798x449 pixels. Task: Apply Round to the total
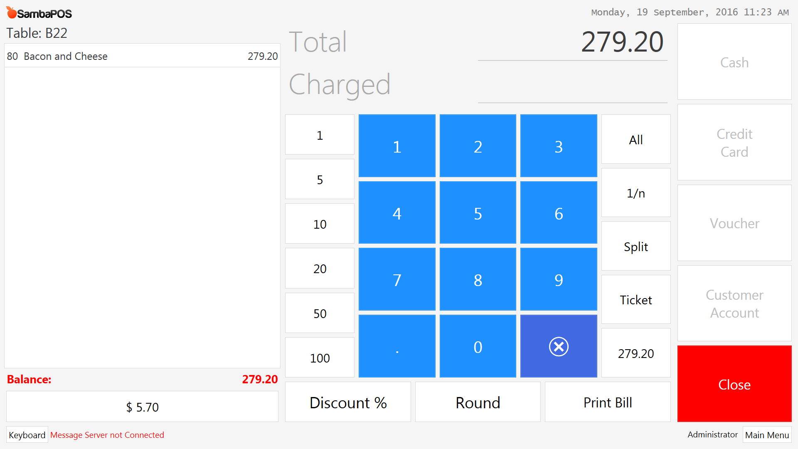(478, 402)
